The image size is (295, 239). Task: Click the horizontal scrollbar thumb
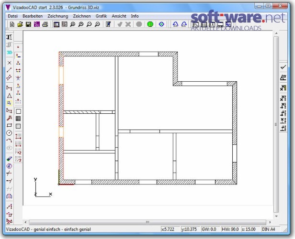(x=147, y=222)
